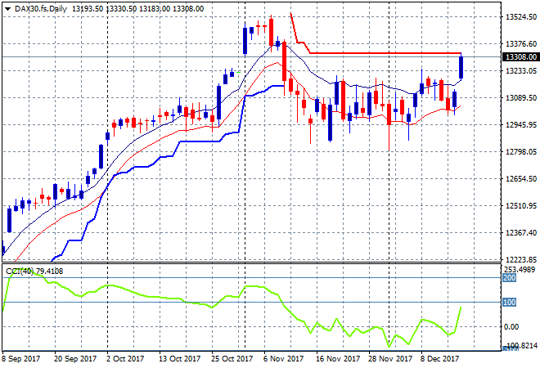Select the 13089.50 price axis label
Screen dimensions: 540x368
click(521, 98)
